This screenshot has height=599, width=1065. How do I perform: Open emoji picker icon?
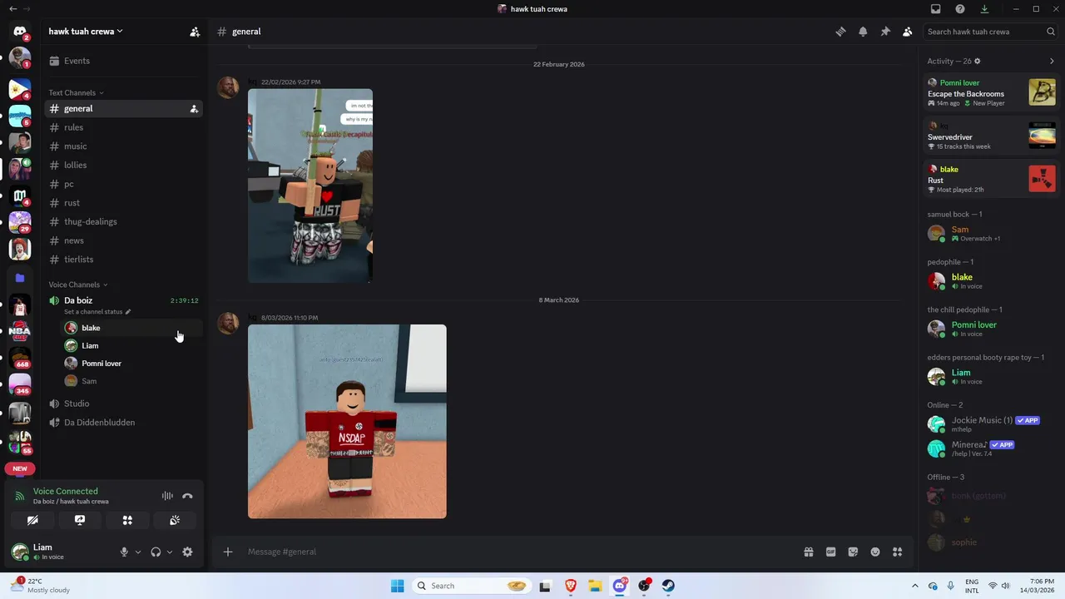[875, 552]
